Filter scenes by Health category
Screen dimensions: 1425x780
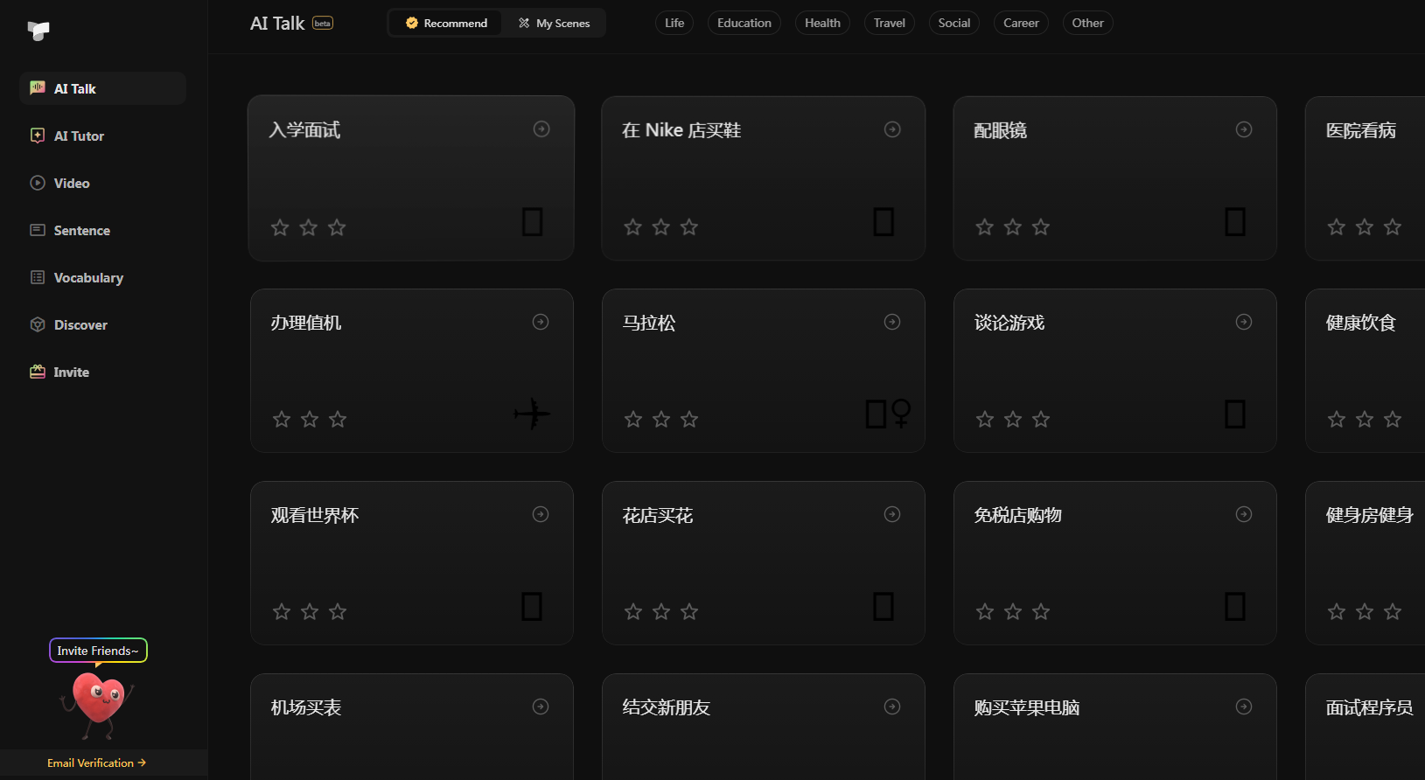pyautogui.click(x=822, y=23)
